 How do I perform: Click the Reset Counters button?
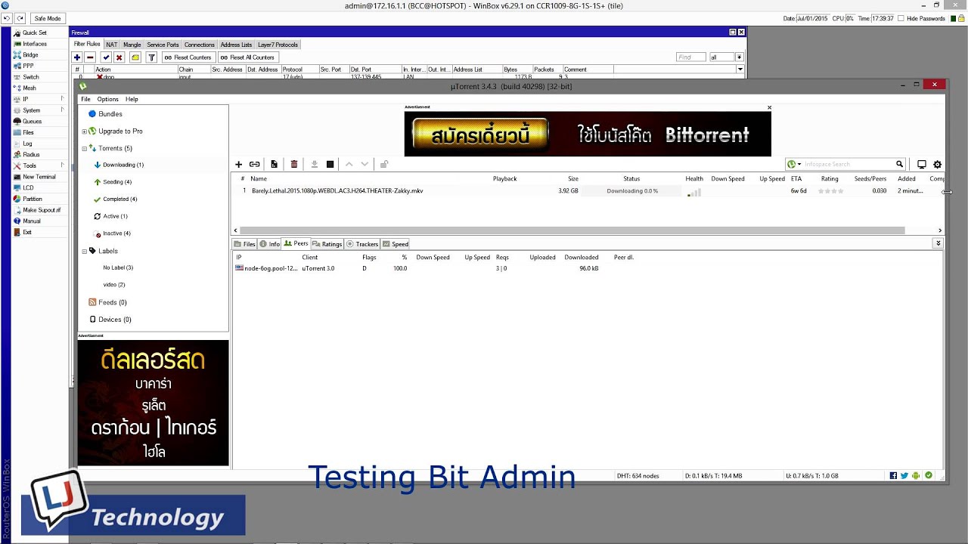188,57
